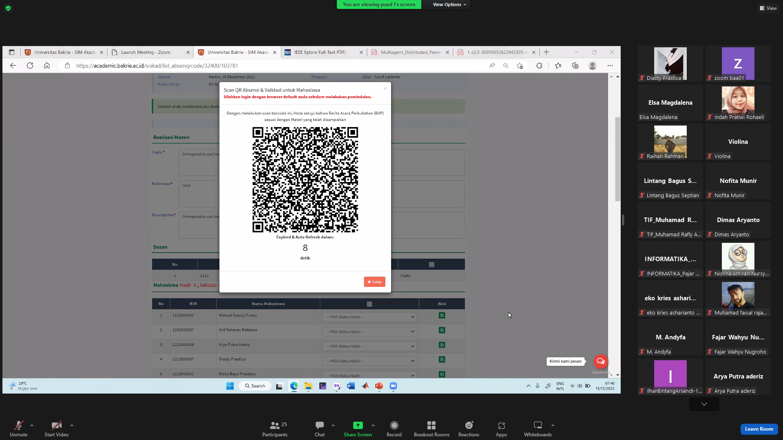This screenshot has height=440, width=783.
Task: Open PowerPoint from taskbar
Action: point(379,386)
